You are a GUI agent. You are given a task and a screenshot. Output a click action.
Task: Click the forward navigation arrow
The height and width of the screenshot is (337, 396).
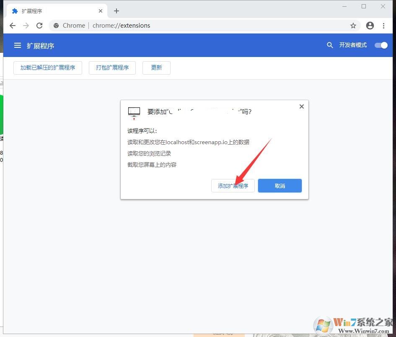26,26
